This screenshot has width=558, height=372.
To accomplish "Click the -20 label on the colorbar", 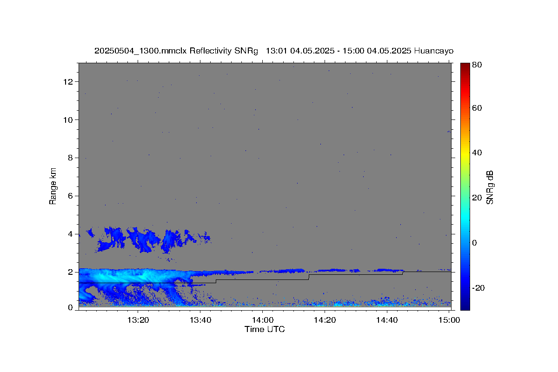I will 478,288.
